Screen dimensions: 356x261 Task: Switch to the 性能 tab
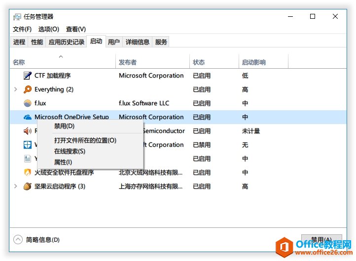pyautogui.click(x=37, y=42)
